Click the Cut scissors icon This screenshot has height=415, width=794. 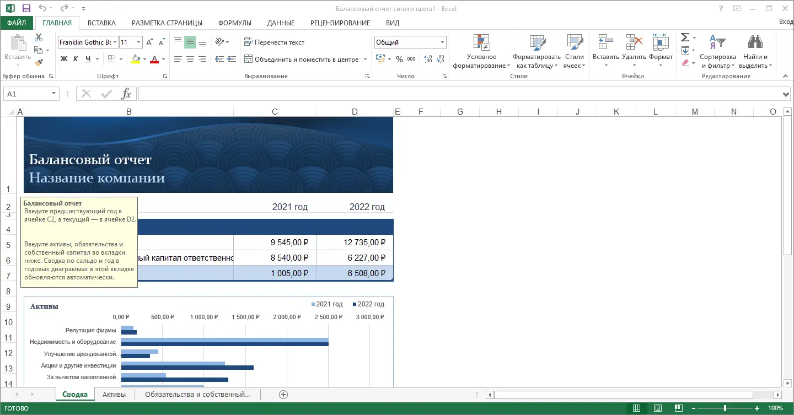pos(39,37)
